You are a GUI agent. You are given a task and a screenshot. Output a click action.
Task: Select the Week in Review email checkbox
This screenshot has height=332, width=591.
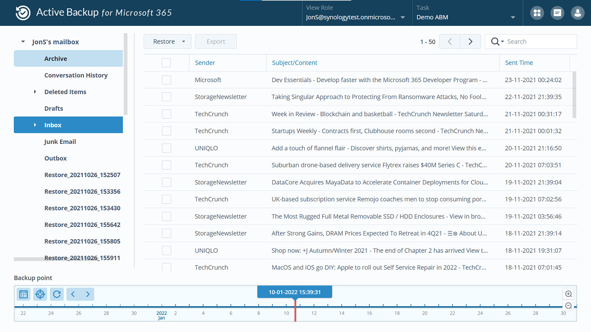[166, 114]
